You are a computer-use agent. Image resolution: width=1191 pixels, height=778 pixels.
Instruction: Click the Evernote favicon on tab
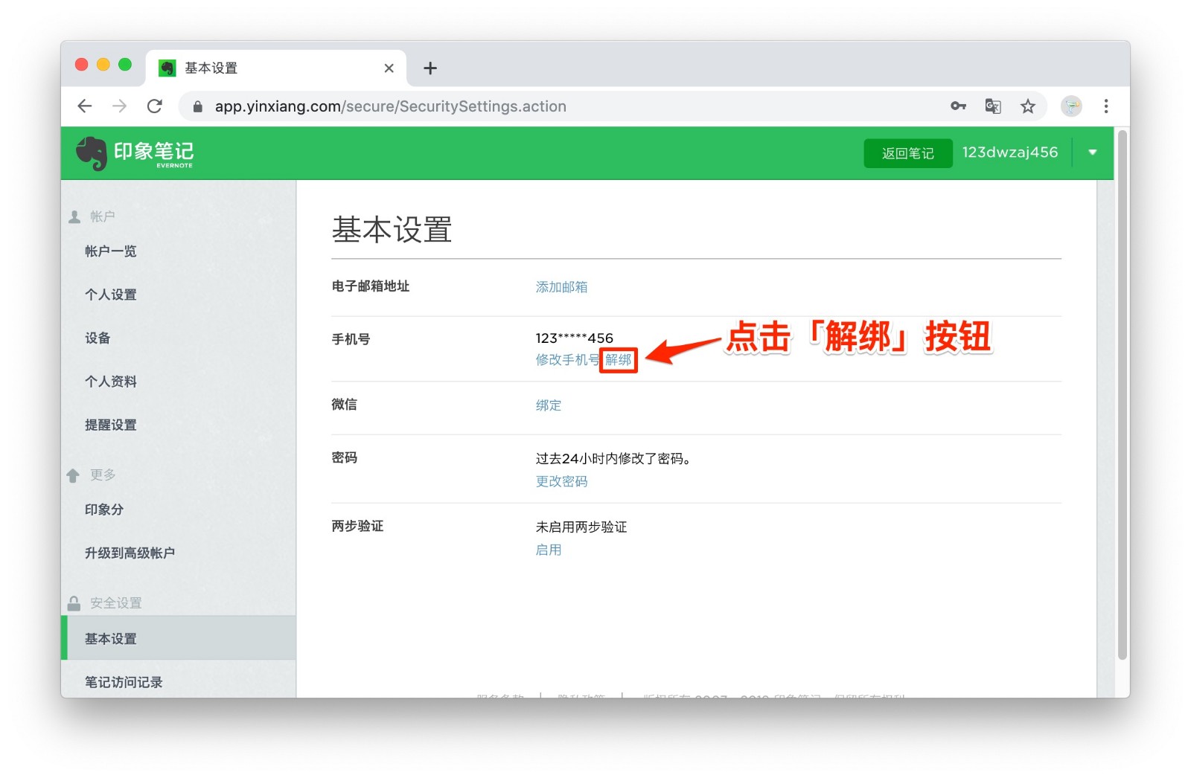[x=167, y=68]
